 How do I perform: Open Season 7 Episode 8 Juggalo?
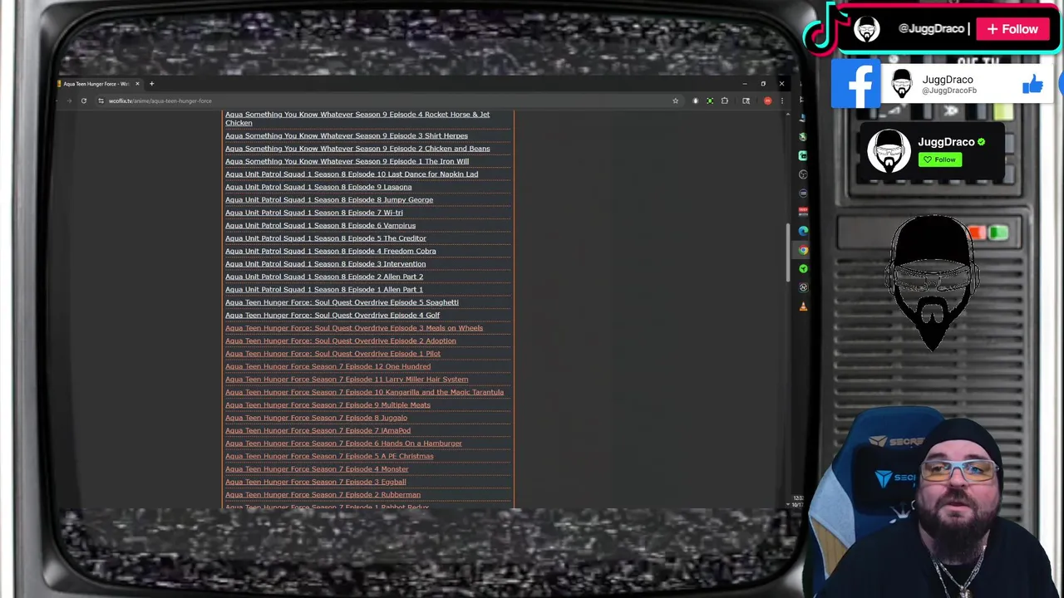tap(316, 418)
